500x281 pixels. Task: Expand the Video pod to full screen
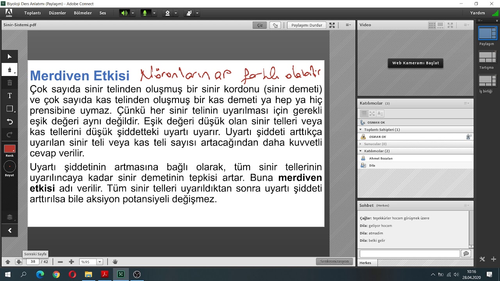450,25
